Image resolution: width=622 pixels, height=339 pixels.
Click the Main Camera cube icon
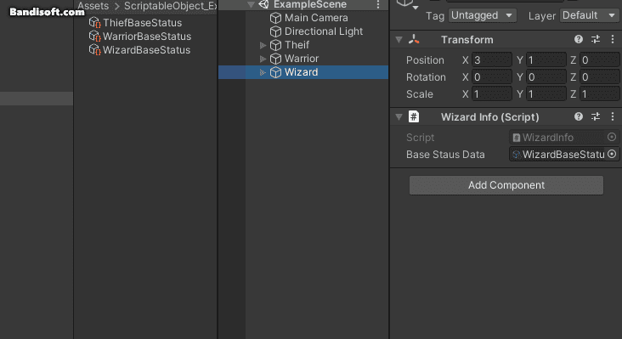click(x=275, y=18)
